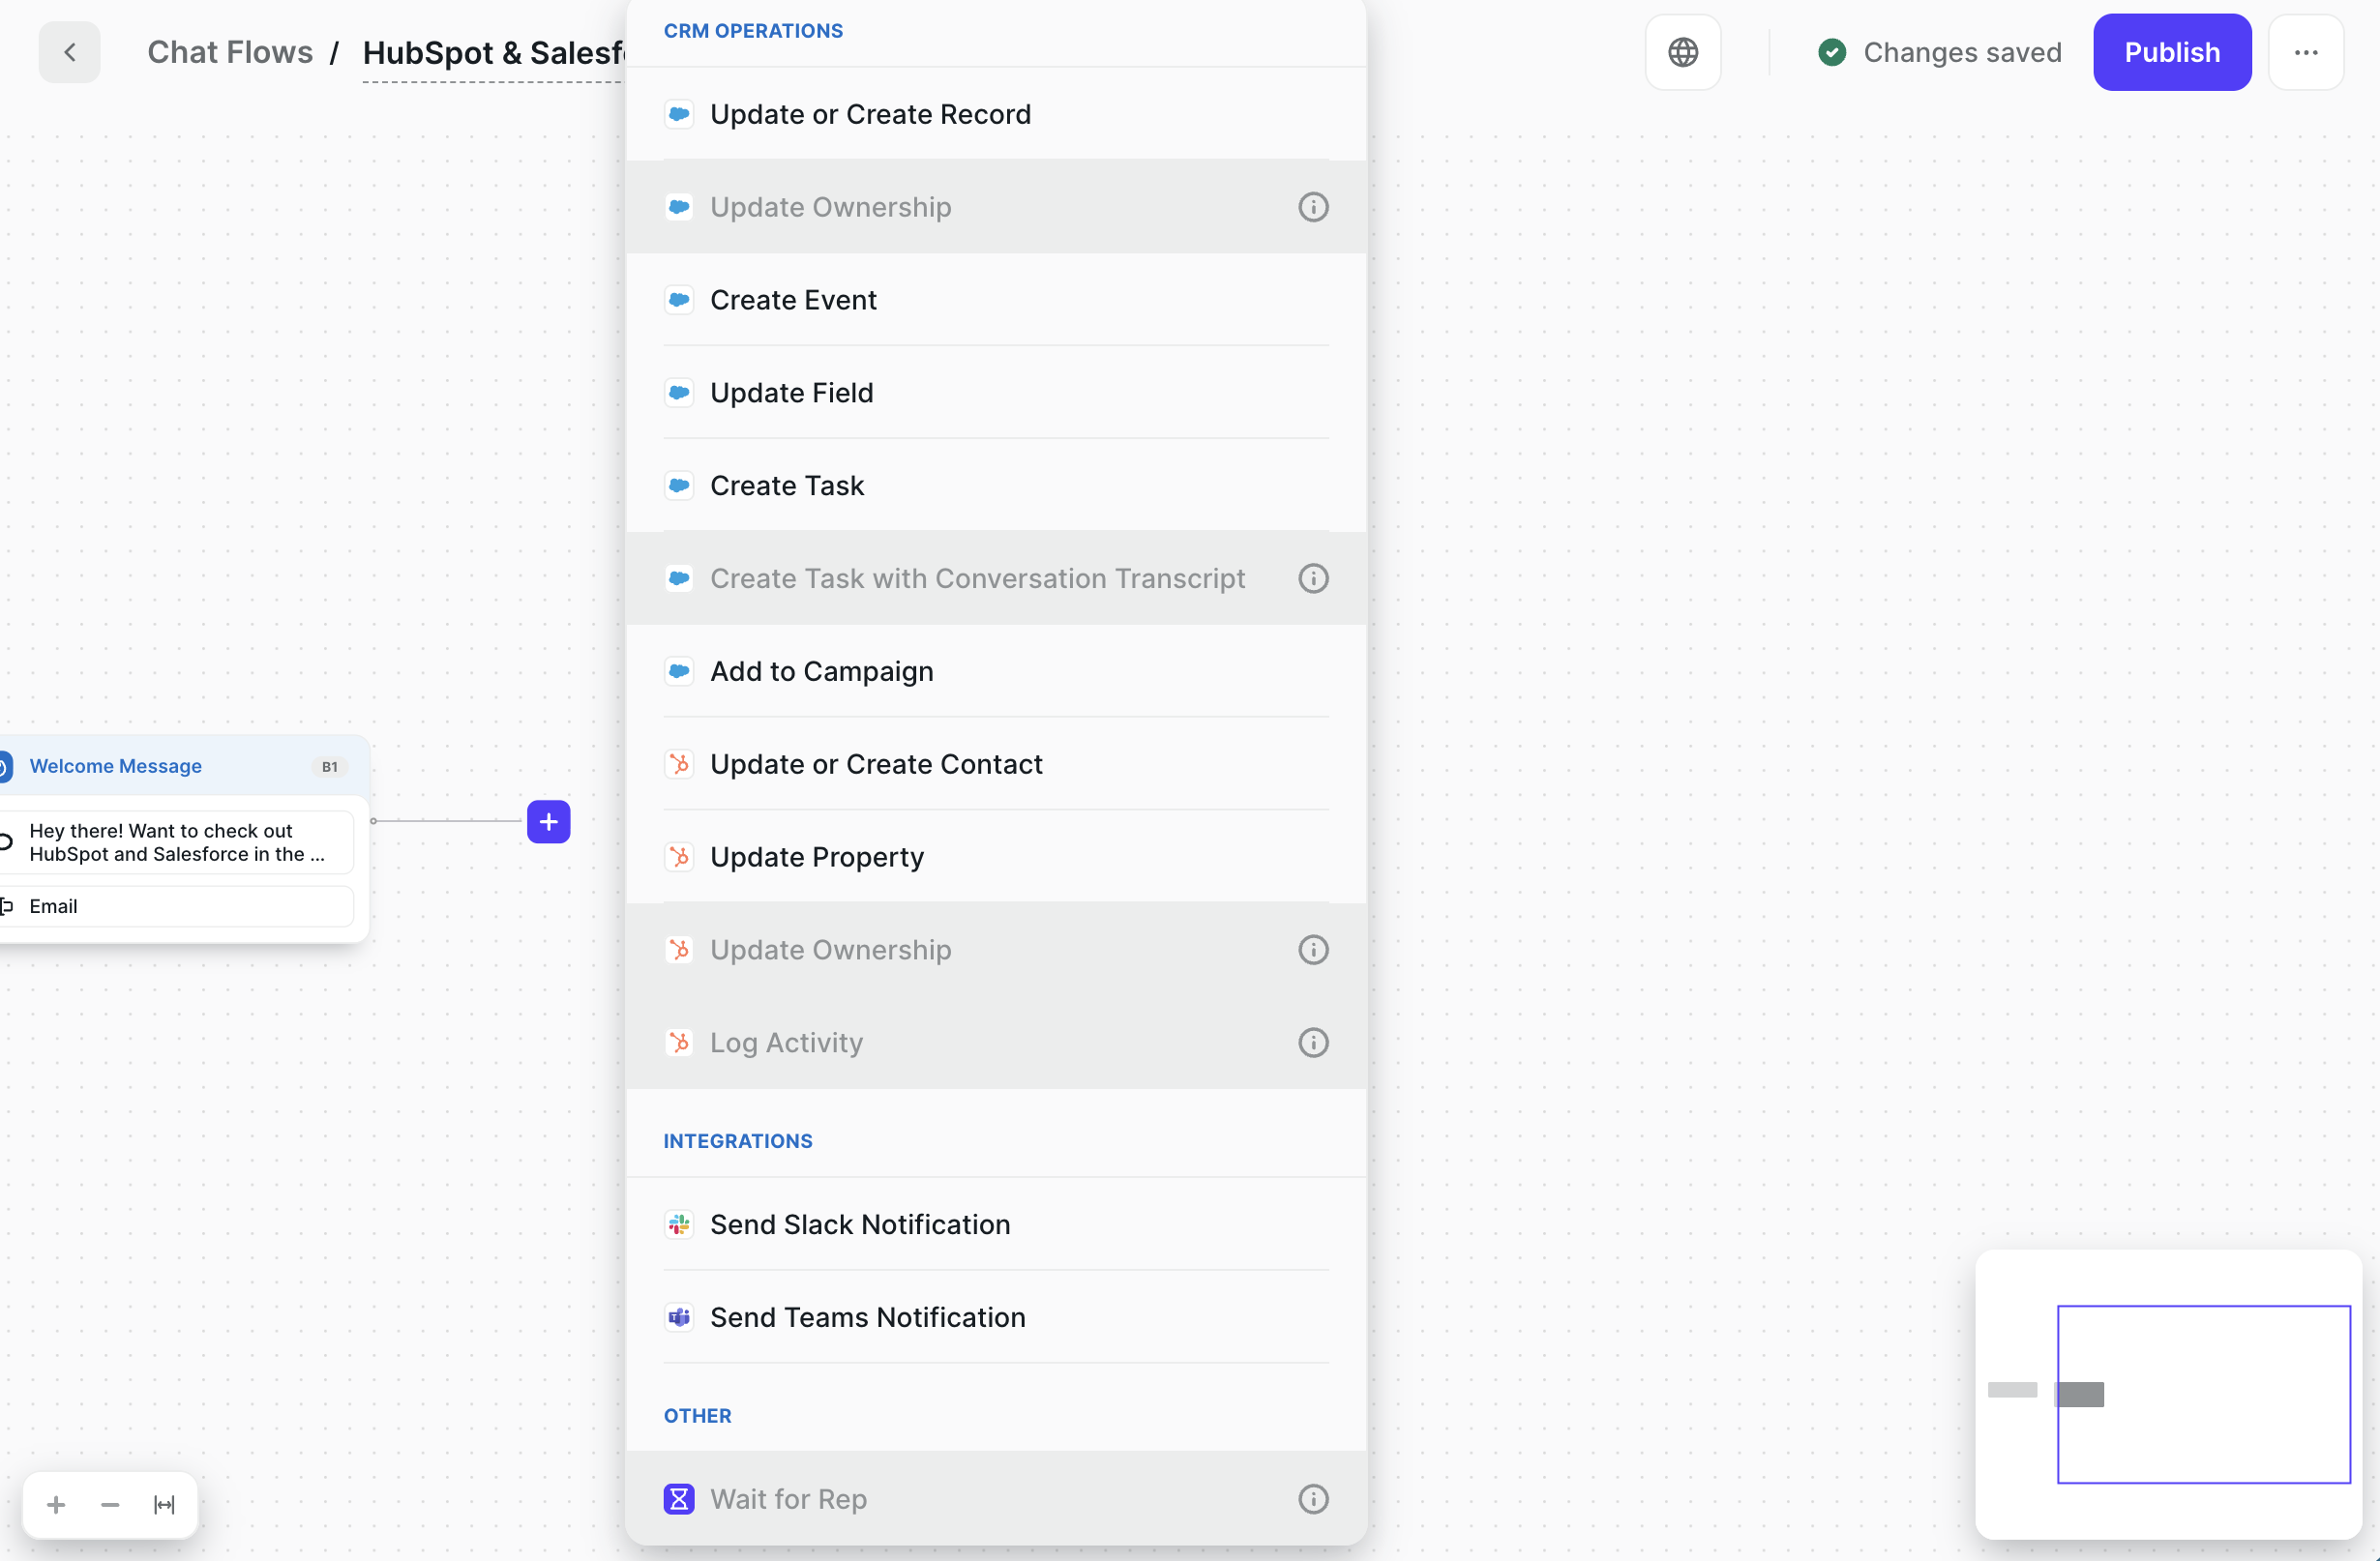Image resolution: width=2380 pixels, height=1561 pixels.
Task: Click the blue plus add-step button
Action: click(548, 821)
